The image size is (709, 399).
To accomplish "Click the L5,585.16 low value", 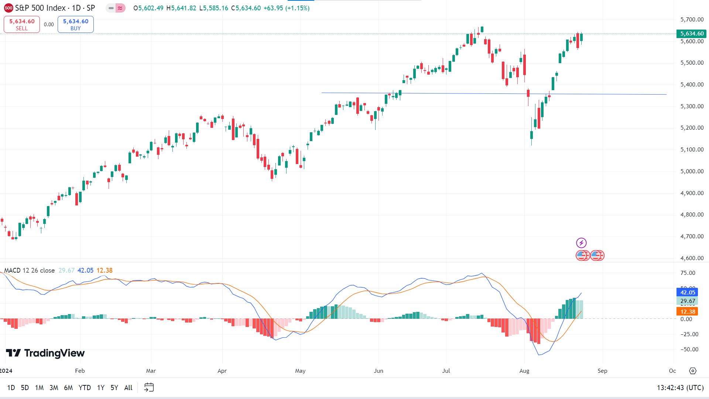I will [214, 8].
